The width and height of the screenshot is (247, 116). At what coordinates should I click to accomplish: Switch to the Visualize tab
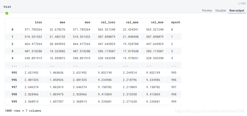pyautogui.click(x=221, y=10)
